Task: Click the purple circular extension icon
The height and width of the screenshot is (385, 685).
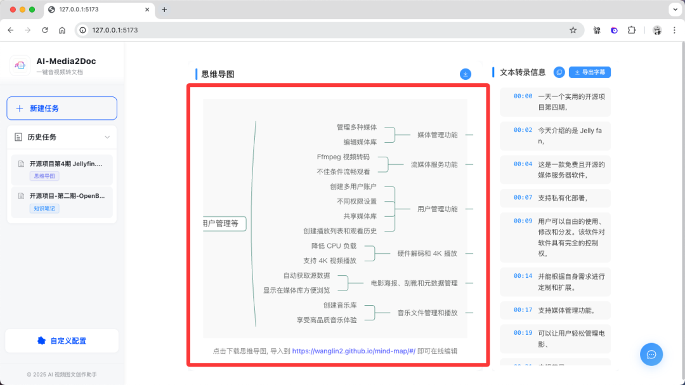Action: click(x=614, y=30)
